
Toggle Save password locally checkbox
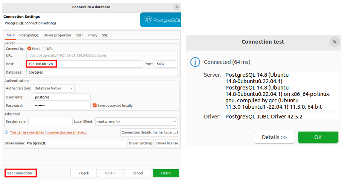[95, 106]
